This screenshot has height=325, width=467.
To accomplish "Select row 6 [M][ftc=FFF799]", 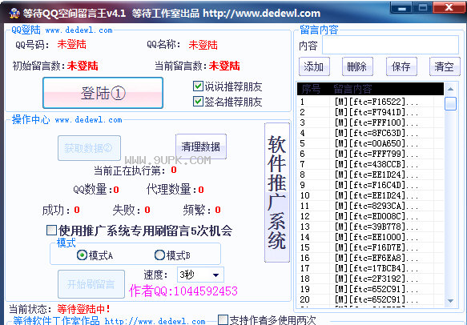I will [x=371, y=154].
